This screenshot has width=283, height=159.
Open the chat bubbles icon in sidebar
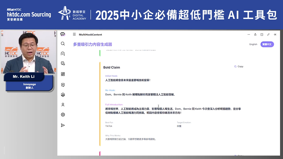[63, 64]
